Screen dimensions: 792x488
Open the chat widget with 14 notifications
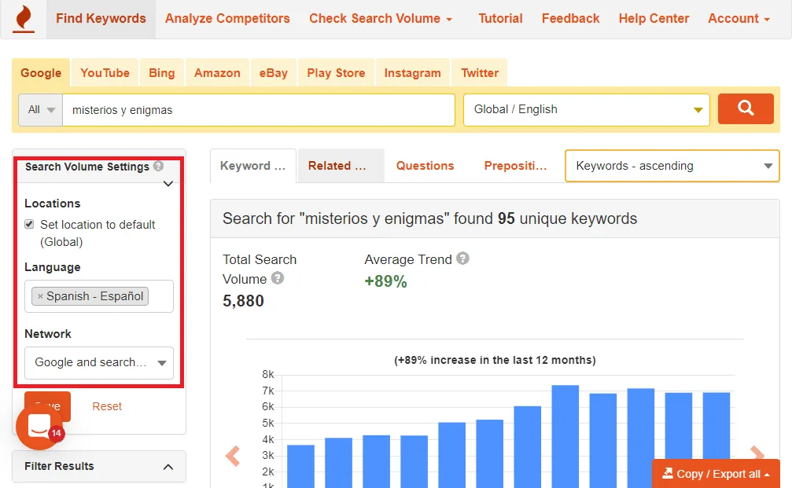tap(39, 427)
